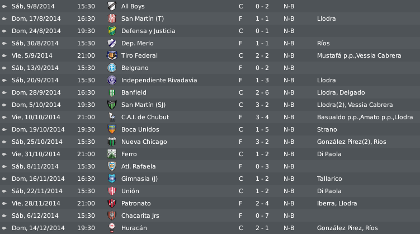The image size is (420, 234).
Task: Click the Ferro club crest
Action: (x=112, y=154)
